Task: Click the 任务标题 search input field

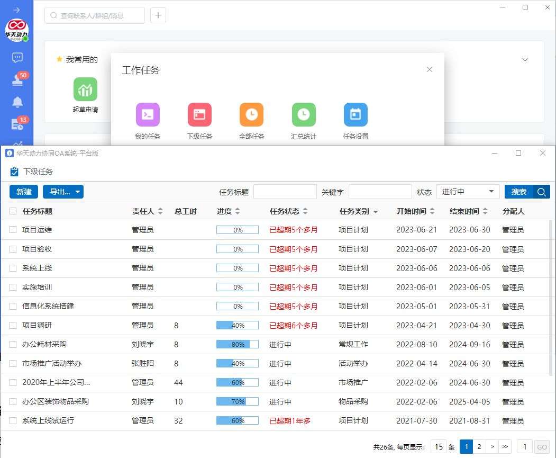Action: pos(285,192)
